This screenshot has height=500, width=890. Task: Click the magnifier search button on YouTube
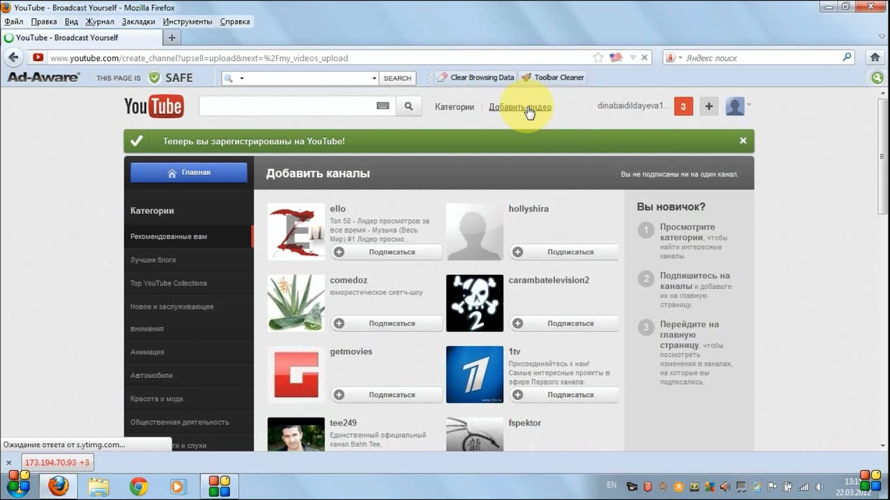click(x=409, y=106)
